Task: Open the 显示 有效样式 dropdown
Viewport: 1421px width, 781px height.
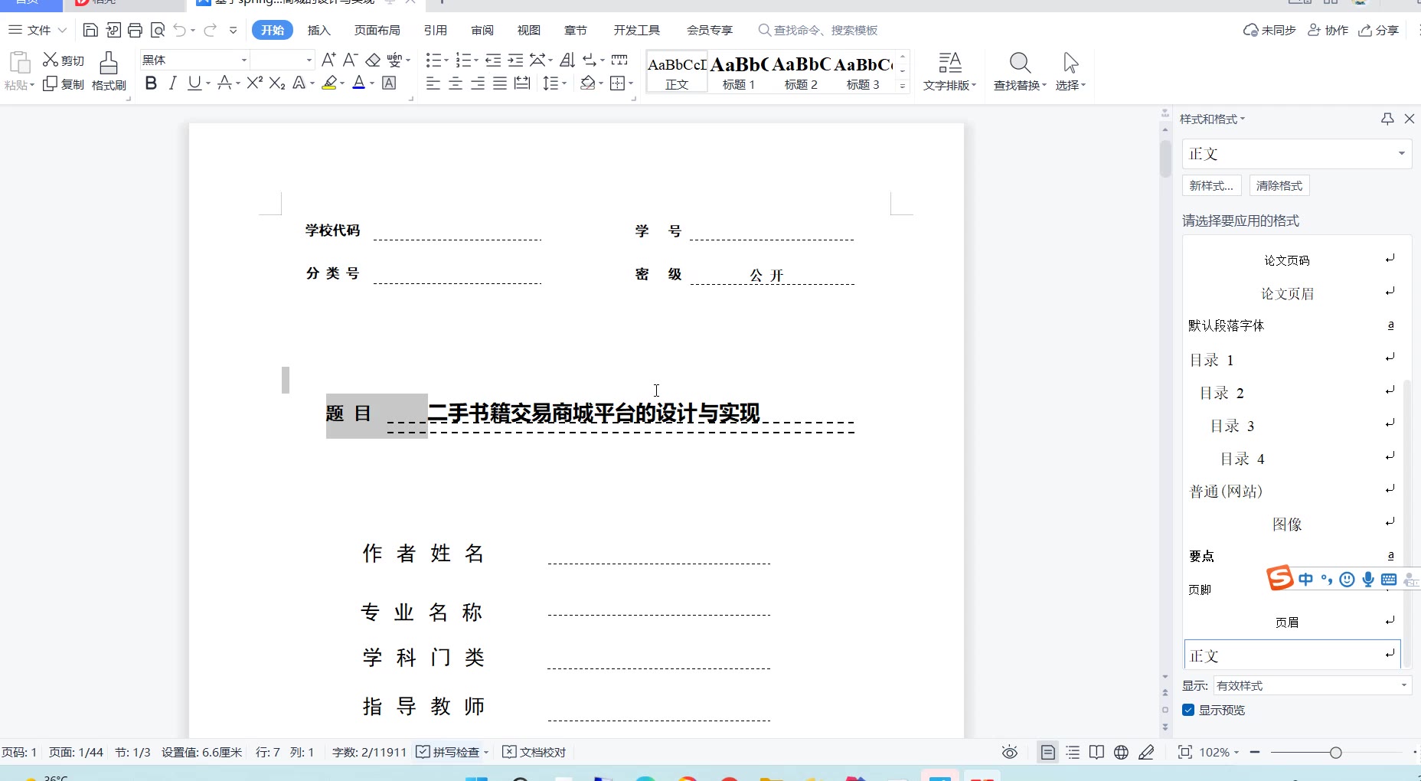Action: (1312, 685)
